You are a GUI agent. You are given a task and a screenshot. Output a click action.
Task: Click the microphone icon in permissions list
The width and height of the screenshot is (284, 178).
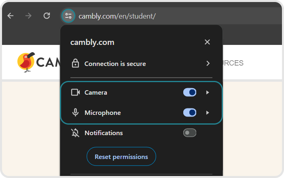click(75, 112)
